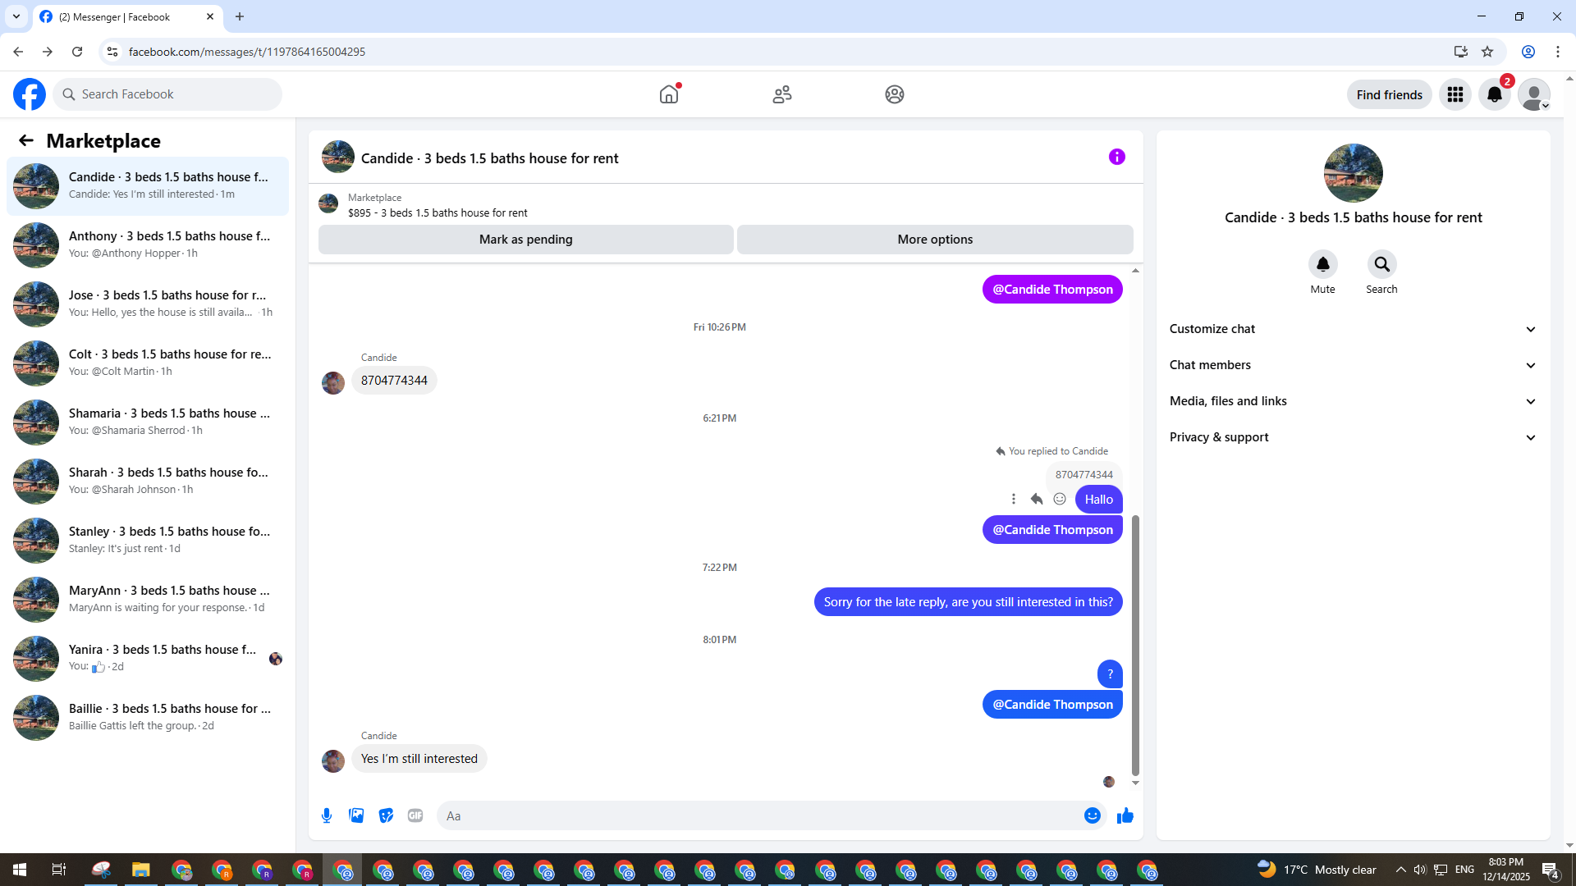Open Friends tab in top navigation
Viewport: 1576px width, 886px height.
pyautogui.click(x=781, y=94)
